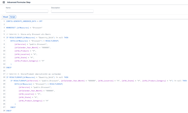Click [d/NJ_Product] on line 10

coord(22,51)
